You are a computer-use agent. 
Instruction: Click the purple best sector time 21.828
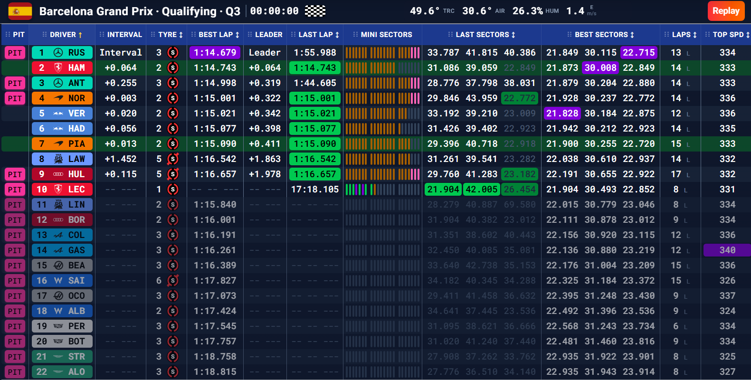562,114
